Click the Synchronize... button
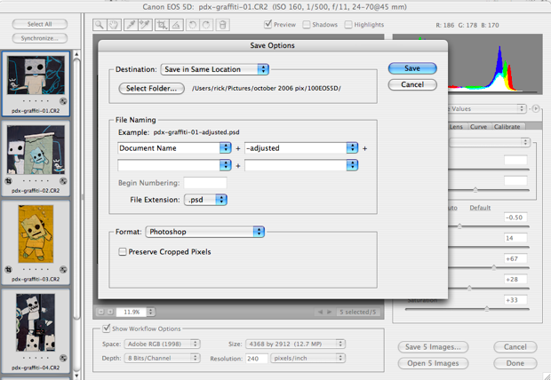The width and height of the screenshot is (551, 380). pos(40,38)
